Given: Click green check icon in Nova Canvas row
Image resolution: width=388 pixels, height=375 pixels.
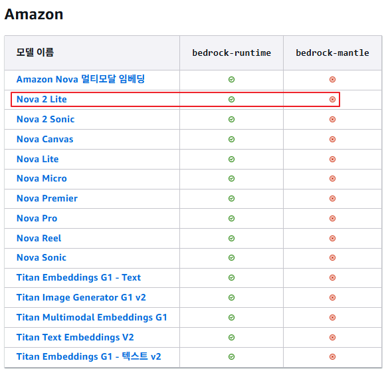Looking at the screenshot, I should tap(231, 139).
